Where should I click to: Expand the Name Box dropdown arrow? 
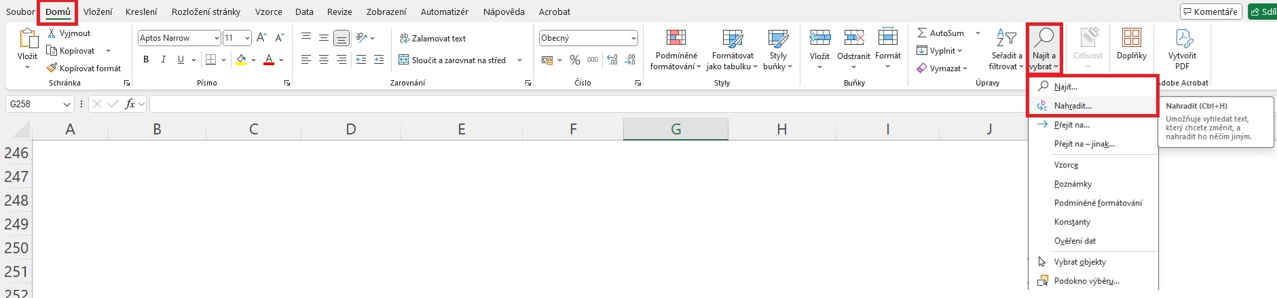click(x=67, y=105)
